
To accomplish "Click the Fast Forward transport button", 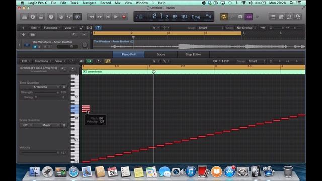I will pyautogui.click(x=100, y=17).
